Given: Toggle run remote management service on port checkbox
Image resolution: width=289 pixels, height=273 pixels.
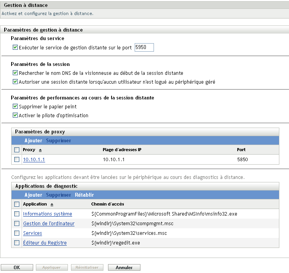Looking at the screenshot, I should [x=15, y=47].
